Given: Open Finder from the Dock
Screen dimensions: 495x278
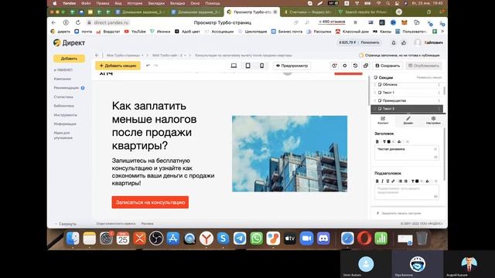Looking at the screenshot, I should click(x=73, y=239).
